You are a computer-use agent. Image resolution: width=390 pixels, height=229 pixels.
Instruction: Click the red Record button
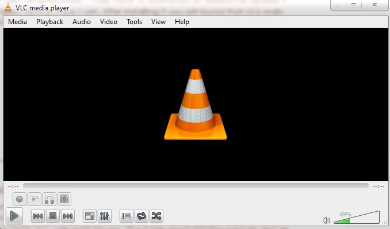tap(20, 199)
